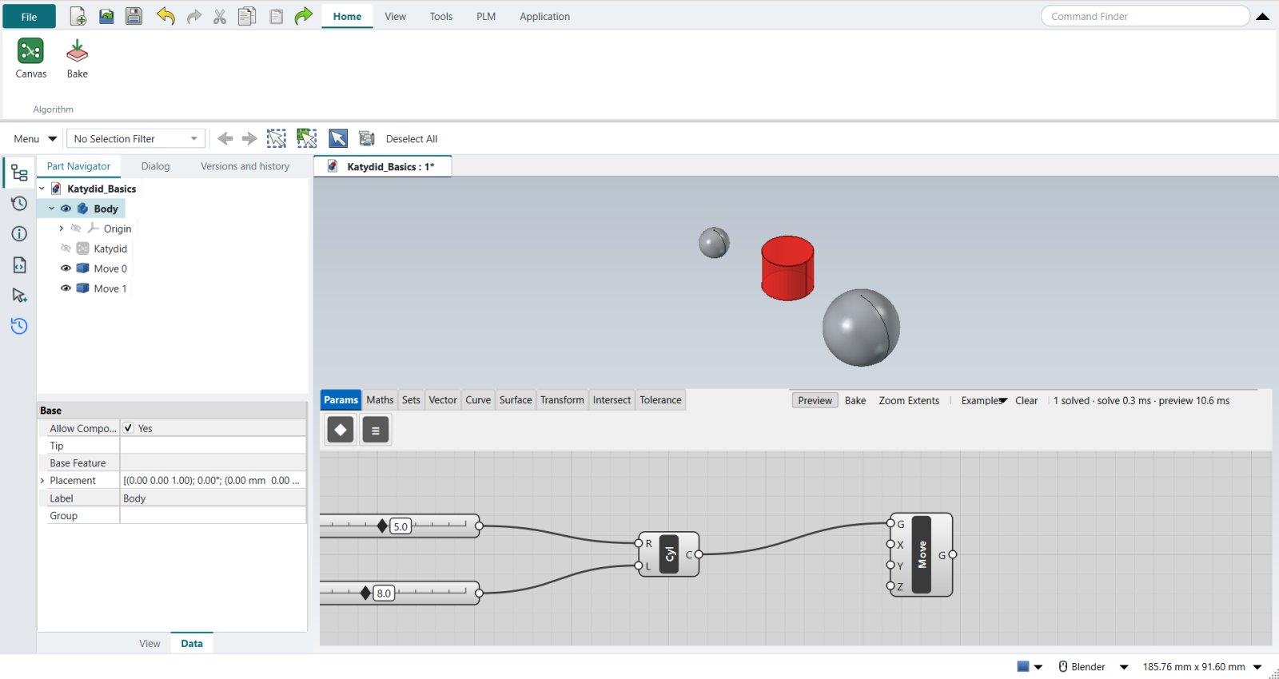Click the copy icon in the top toolbar
1279x679 pixels.
247,16
